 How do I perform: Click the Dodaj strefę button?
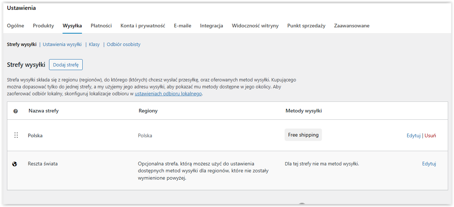coord(66,65)
